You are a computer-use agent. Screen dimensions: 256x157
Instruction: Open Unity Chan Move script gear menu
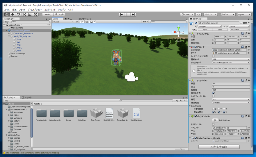[x=249, y=138]
